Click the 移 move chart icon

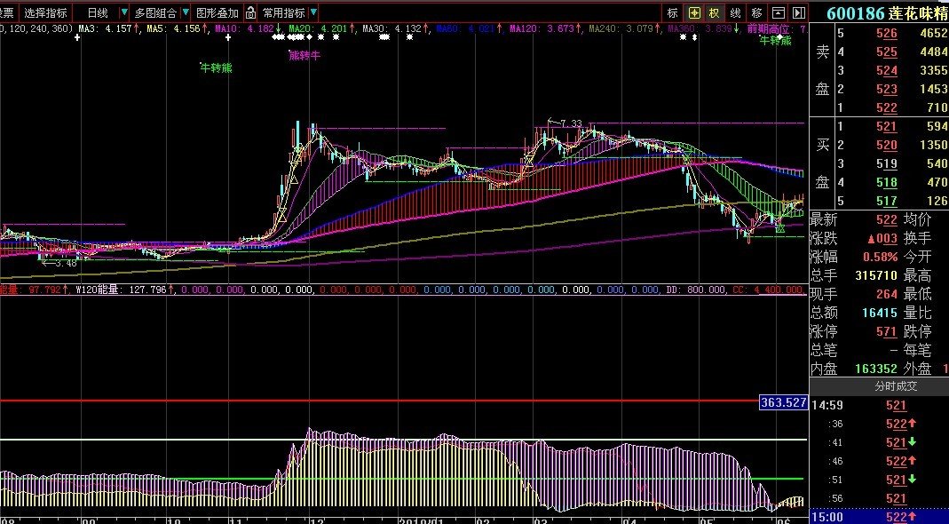pos(756,12)
